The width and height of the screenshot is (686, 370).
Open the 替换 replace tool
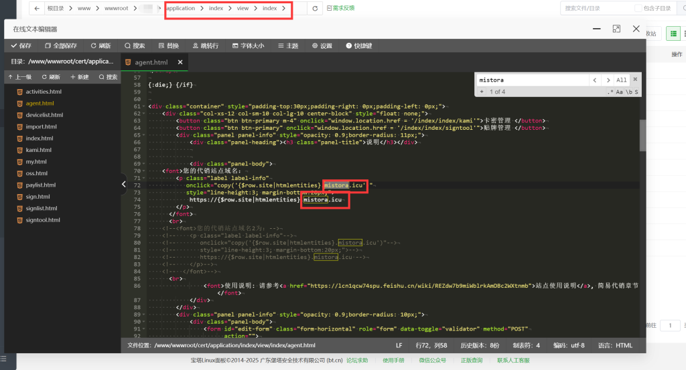[169, 46]
